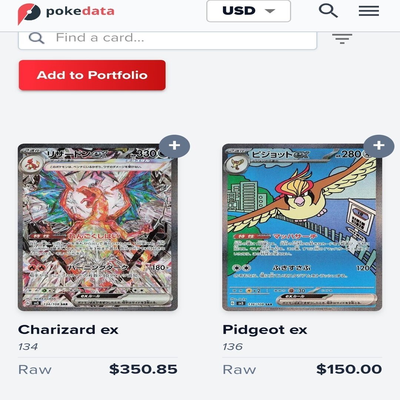Select the $150.00 raw price
Screen dimensions: 400x400
349,369
